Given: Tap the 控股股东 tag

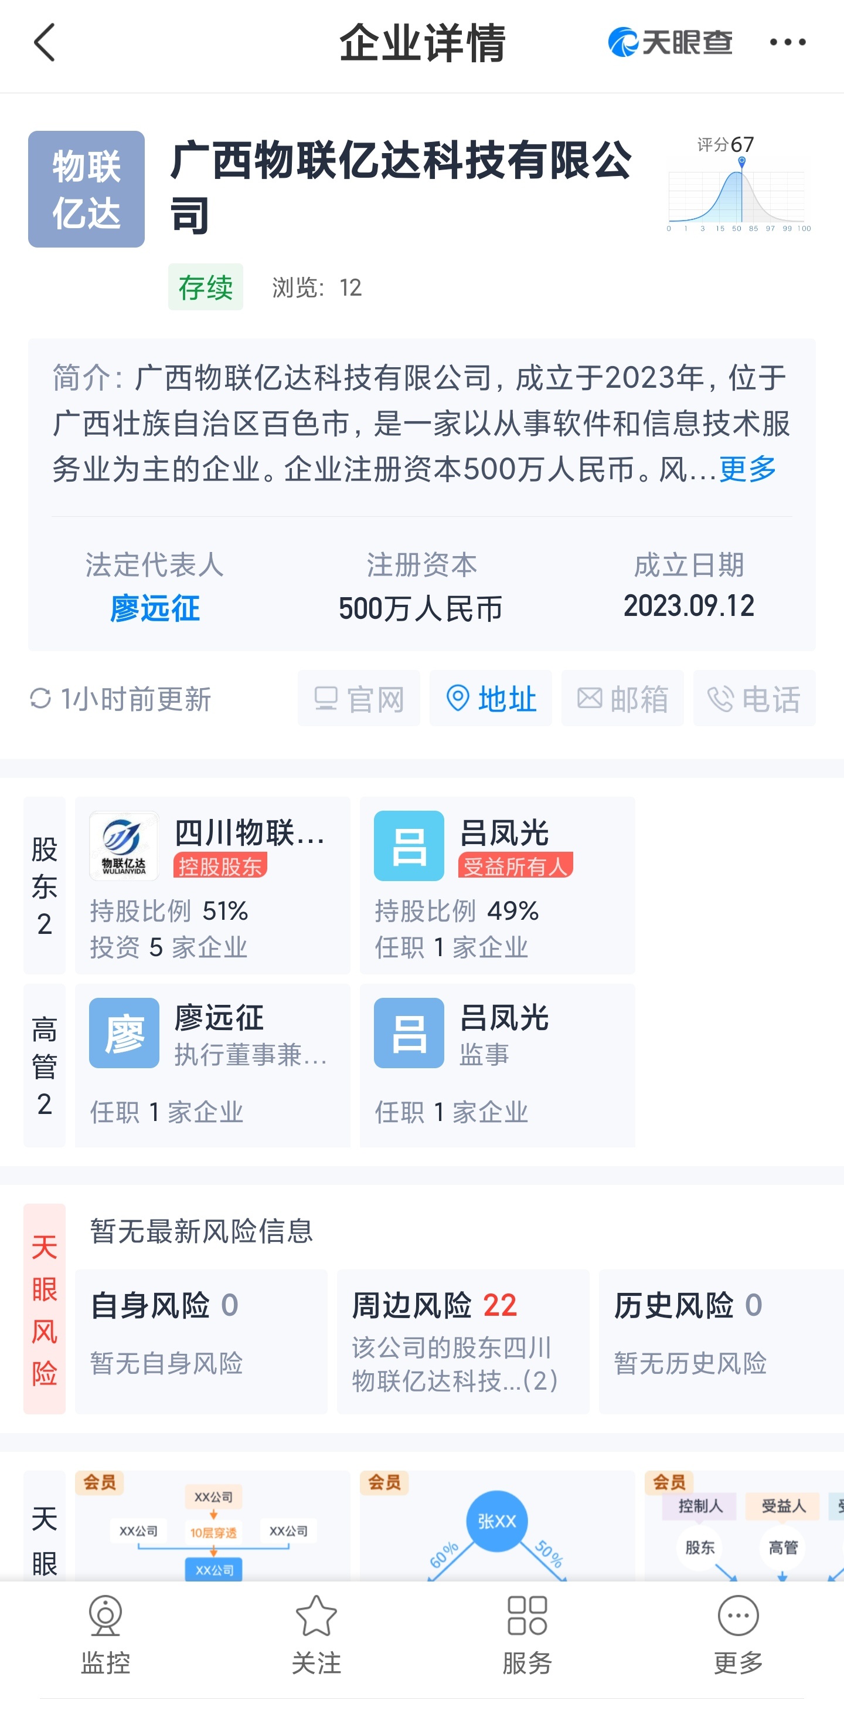Looking at the screenshot, I should (220, 866).
